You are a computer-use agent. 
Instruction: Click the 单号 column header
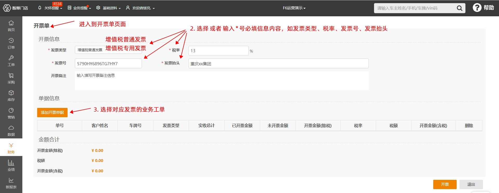(60, 125)
